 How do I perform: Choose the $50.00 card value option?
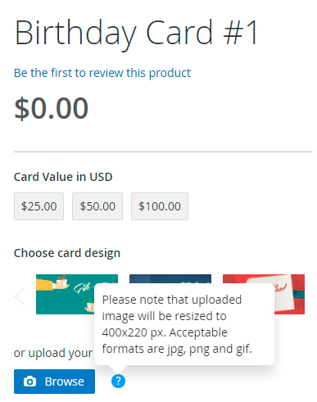[97, 206]
